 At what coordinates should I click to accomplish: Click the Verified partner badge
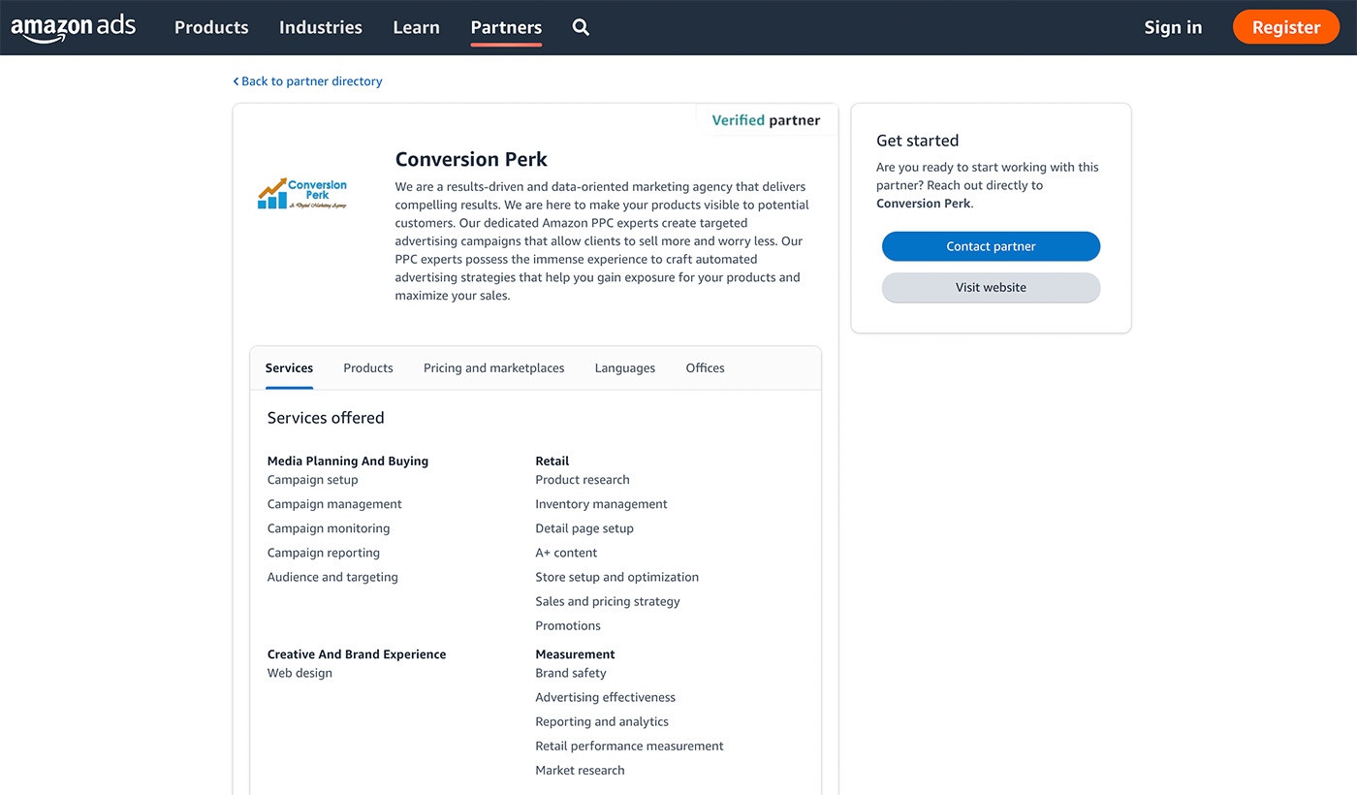(x=766, y=119)
